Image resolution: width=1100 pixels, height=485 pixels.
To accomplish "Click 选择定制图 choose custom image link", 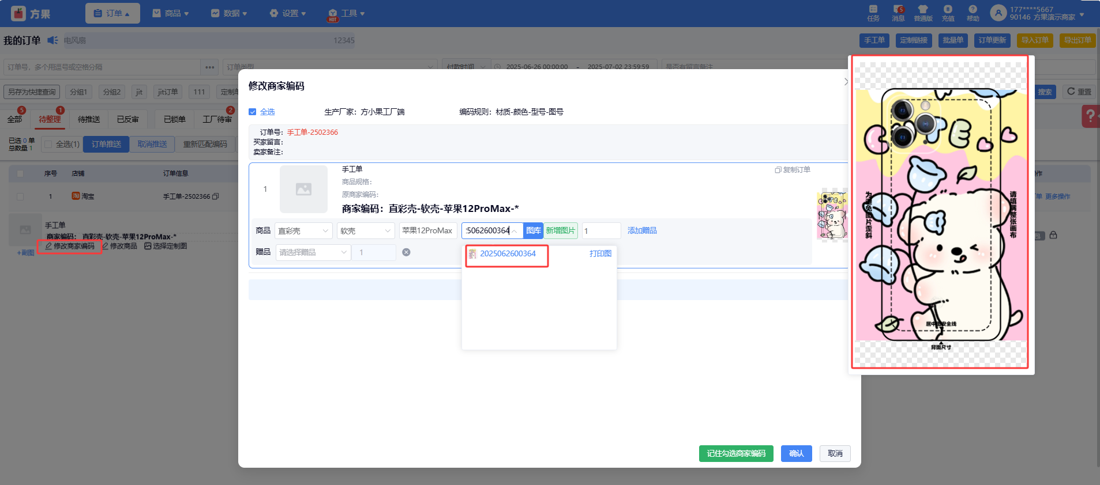I will coord(166,246).
